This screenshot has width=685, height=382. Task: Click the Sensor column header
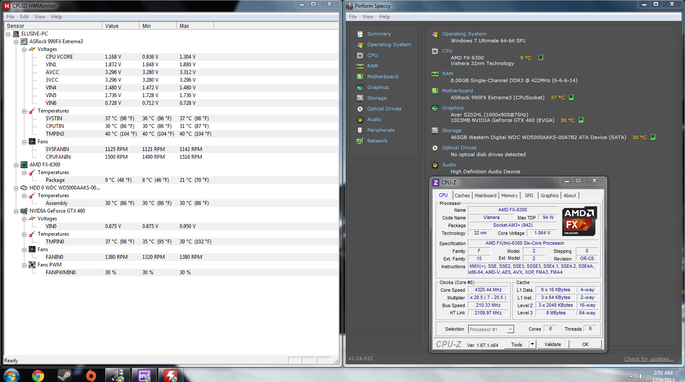pyautogui.click(x=53, y=26)
